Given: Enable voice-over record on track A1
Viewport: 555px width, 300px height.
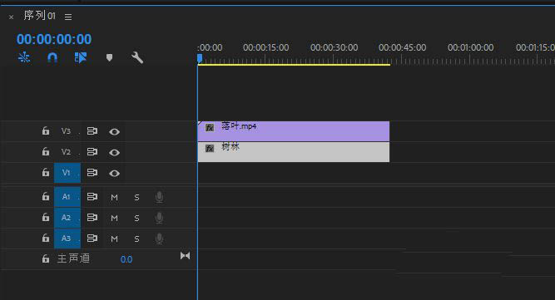Looking at the screenshot, I should point(159,197).
